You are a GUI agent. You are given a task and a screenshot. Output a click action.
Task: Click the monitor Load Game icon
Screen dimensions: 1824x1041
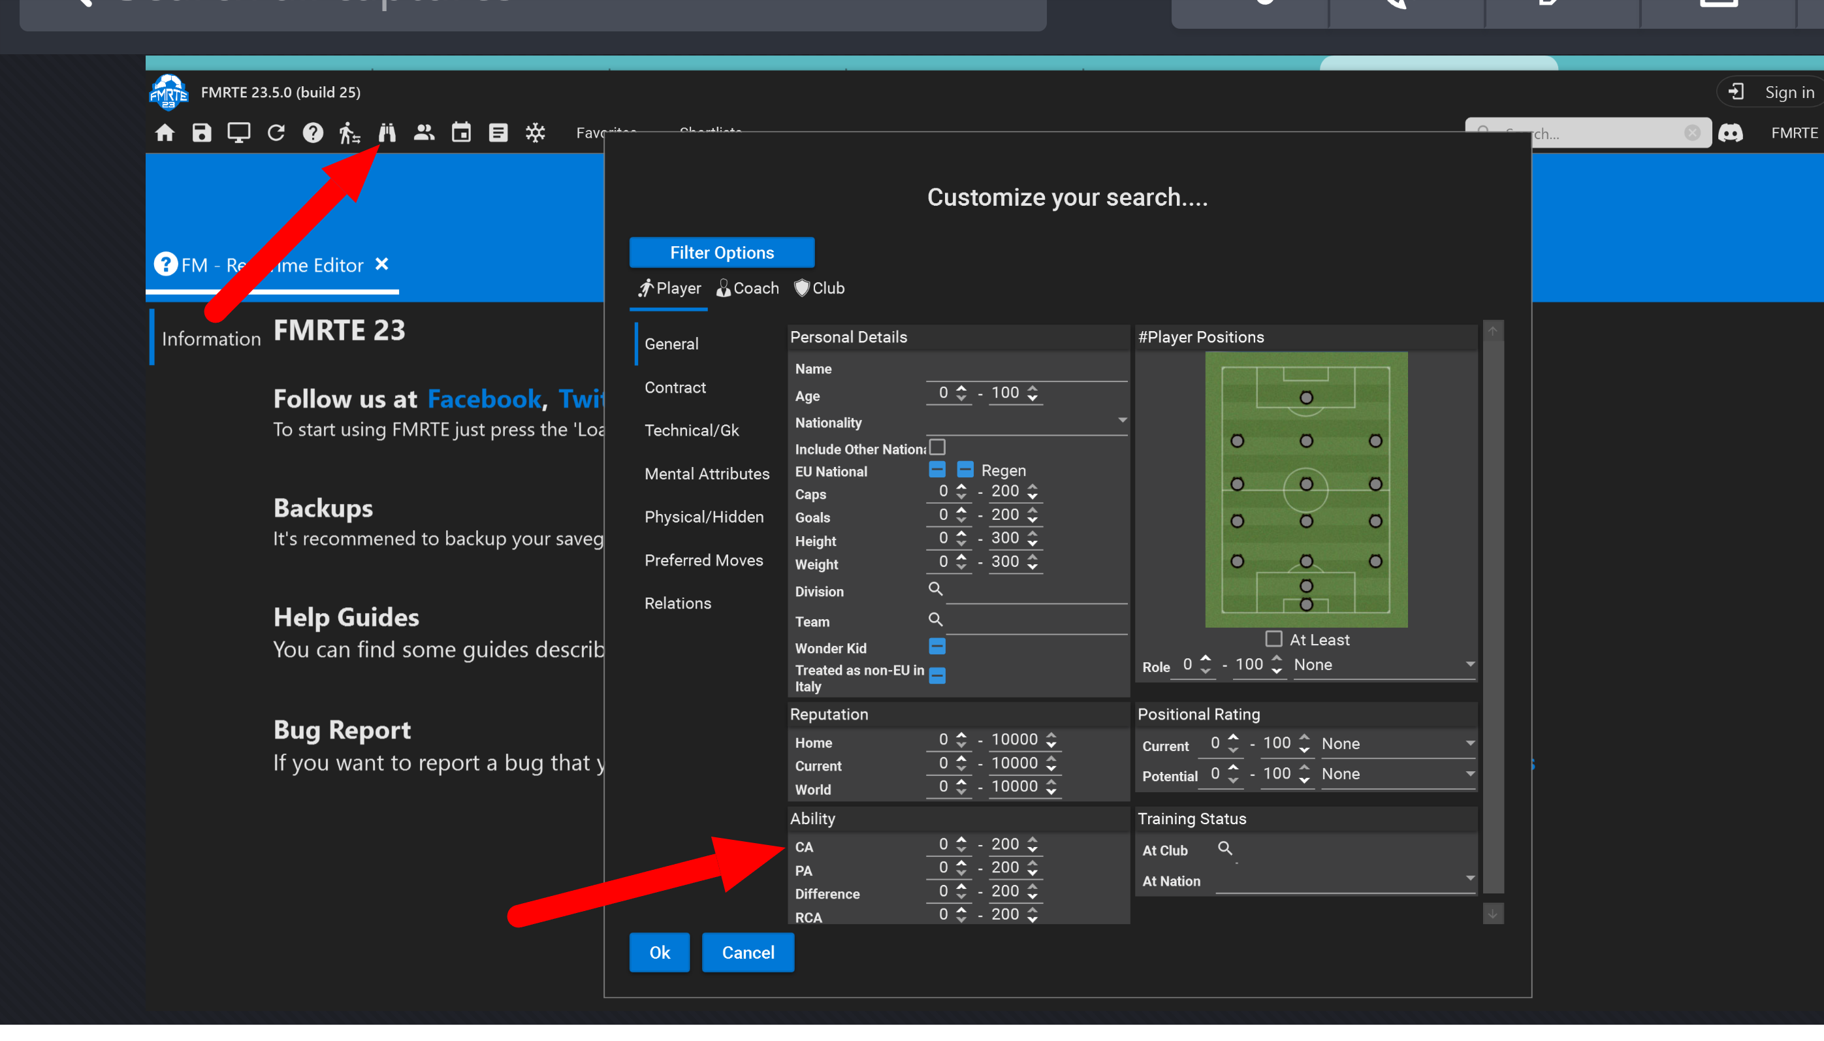click(x=239, y=133)
